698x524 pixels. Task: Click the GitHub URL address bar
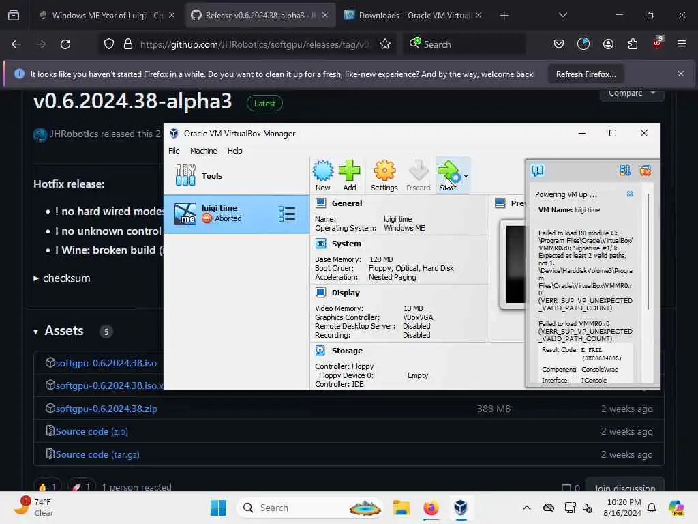254,44
